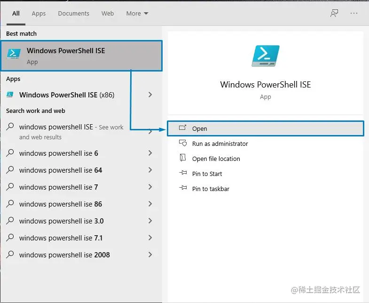Click the Open file location icon
369x303 pixels.
tap(182, 158)
